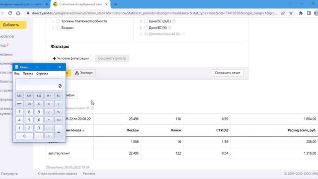The image size is (318, 179).
Task: Grab drag handle beside Возраст
Action: click(x=53, y=28)
